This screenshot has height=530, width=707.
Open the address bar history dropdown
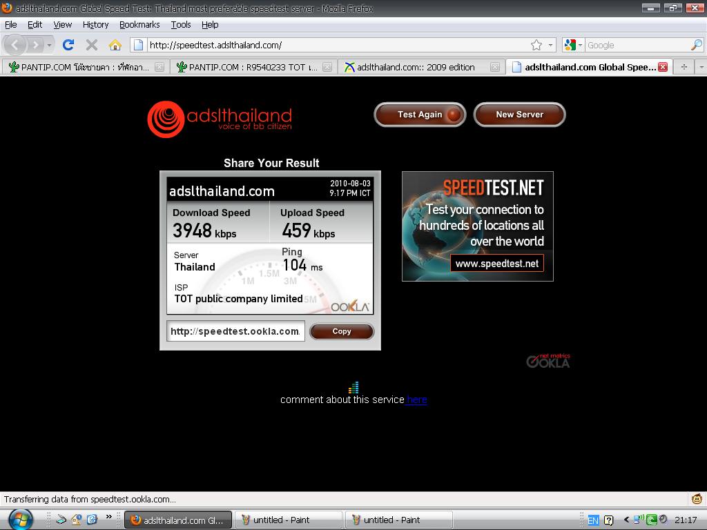550,45
